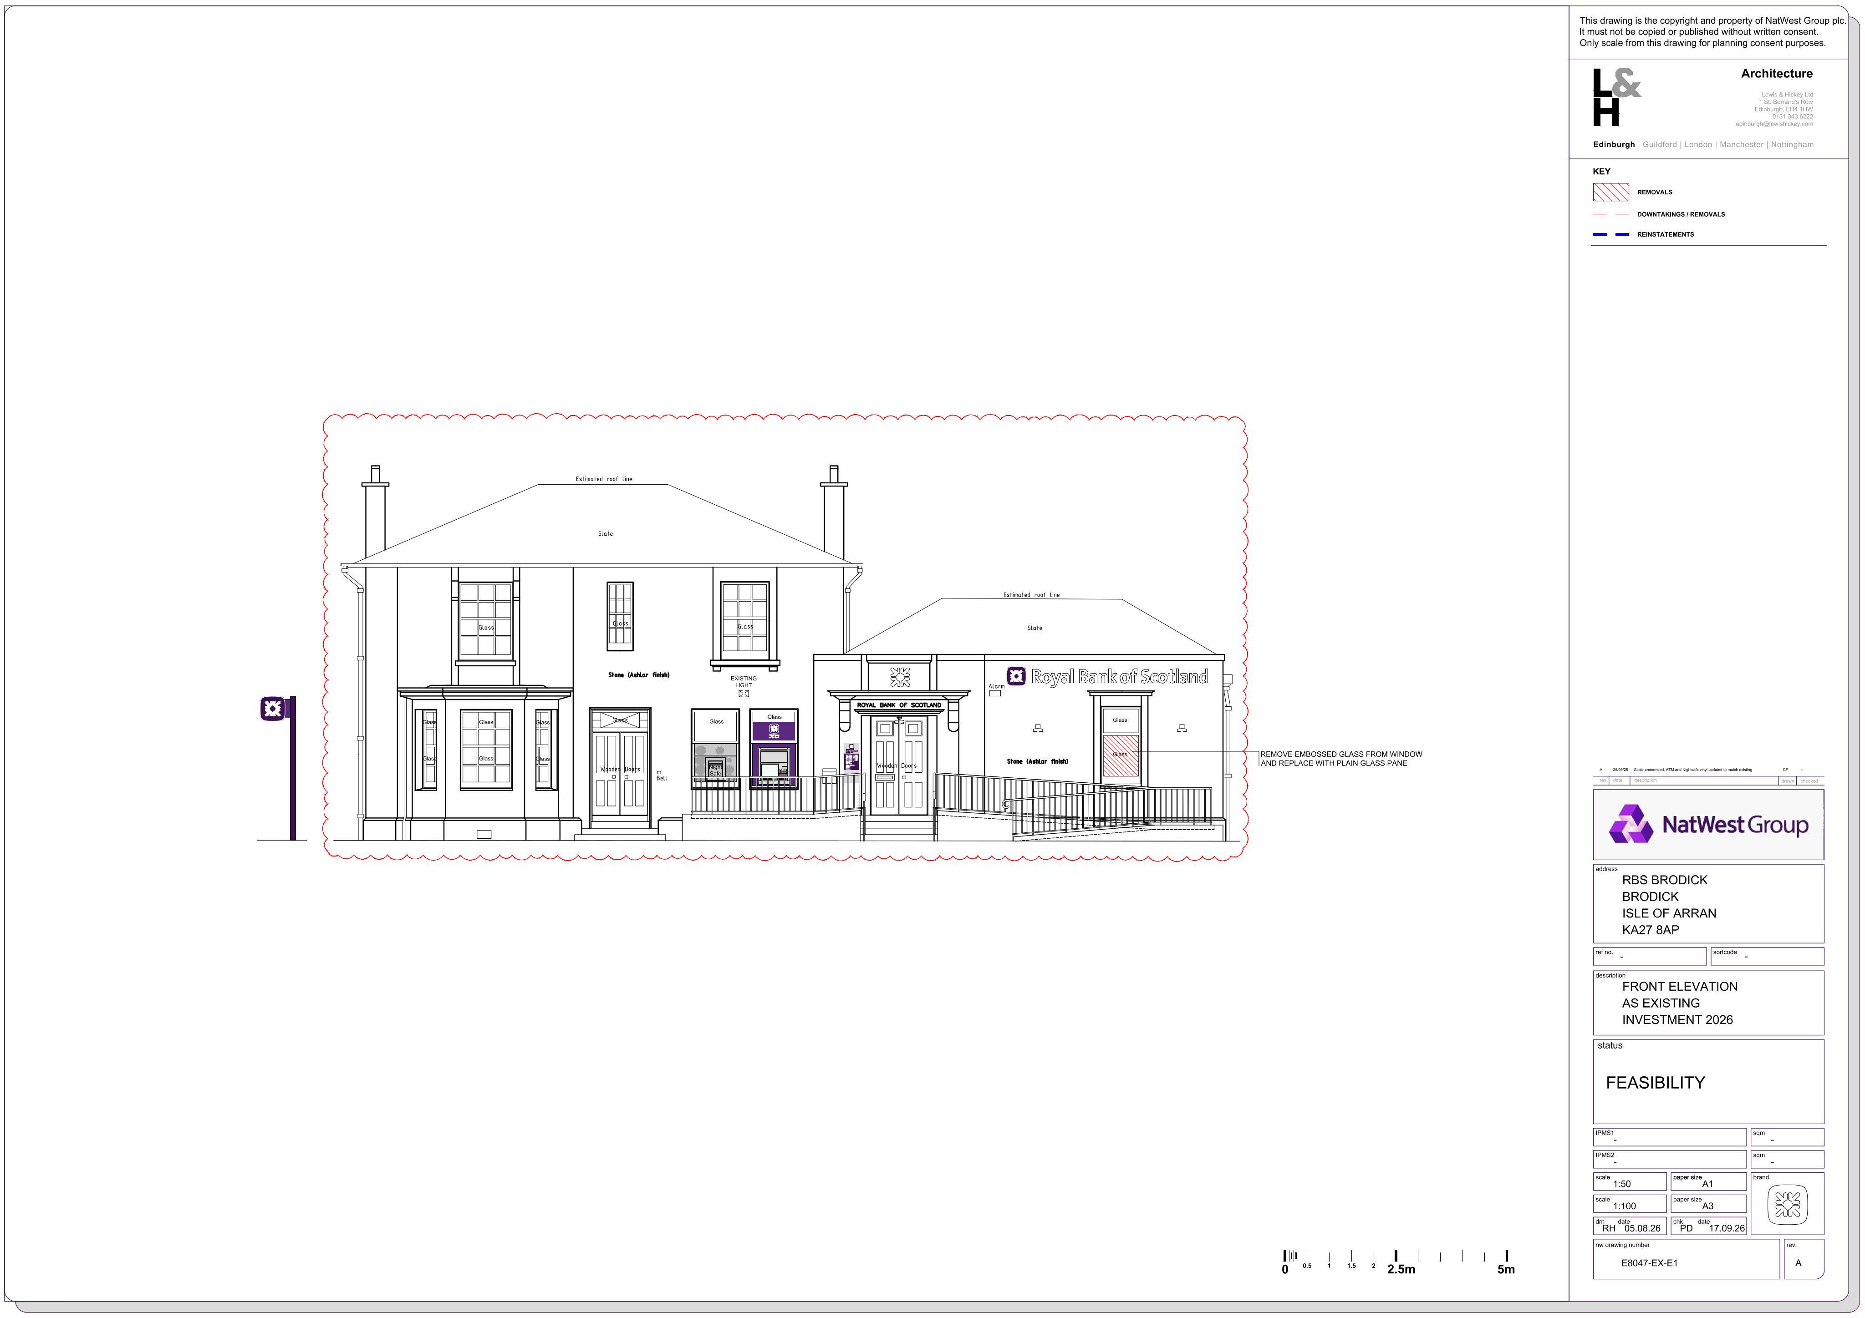Click the 'INVESTMENT 2026' text

(1677, 1020)
